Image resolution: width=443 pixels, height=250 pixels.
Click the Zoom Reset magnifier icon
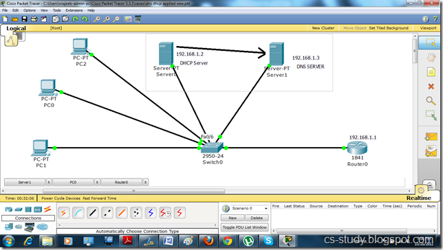tap(106, 19)
